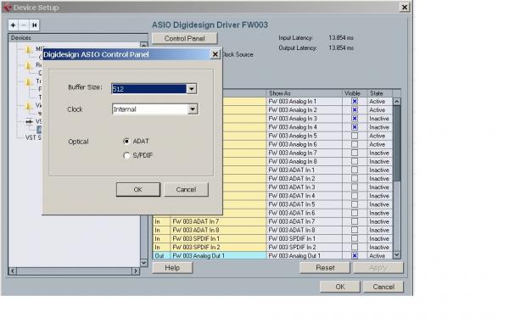Click the State cell of FW 003 Analog In 3

click(379, 119)
